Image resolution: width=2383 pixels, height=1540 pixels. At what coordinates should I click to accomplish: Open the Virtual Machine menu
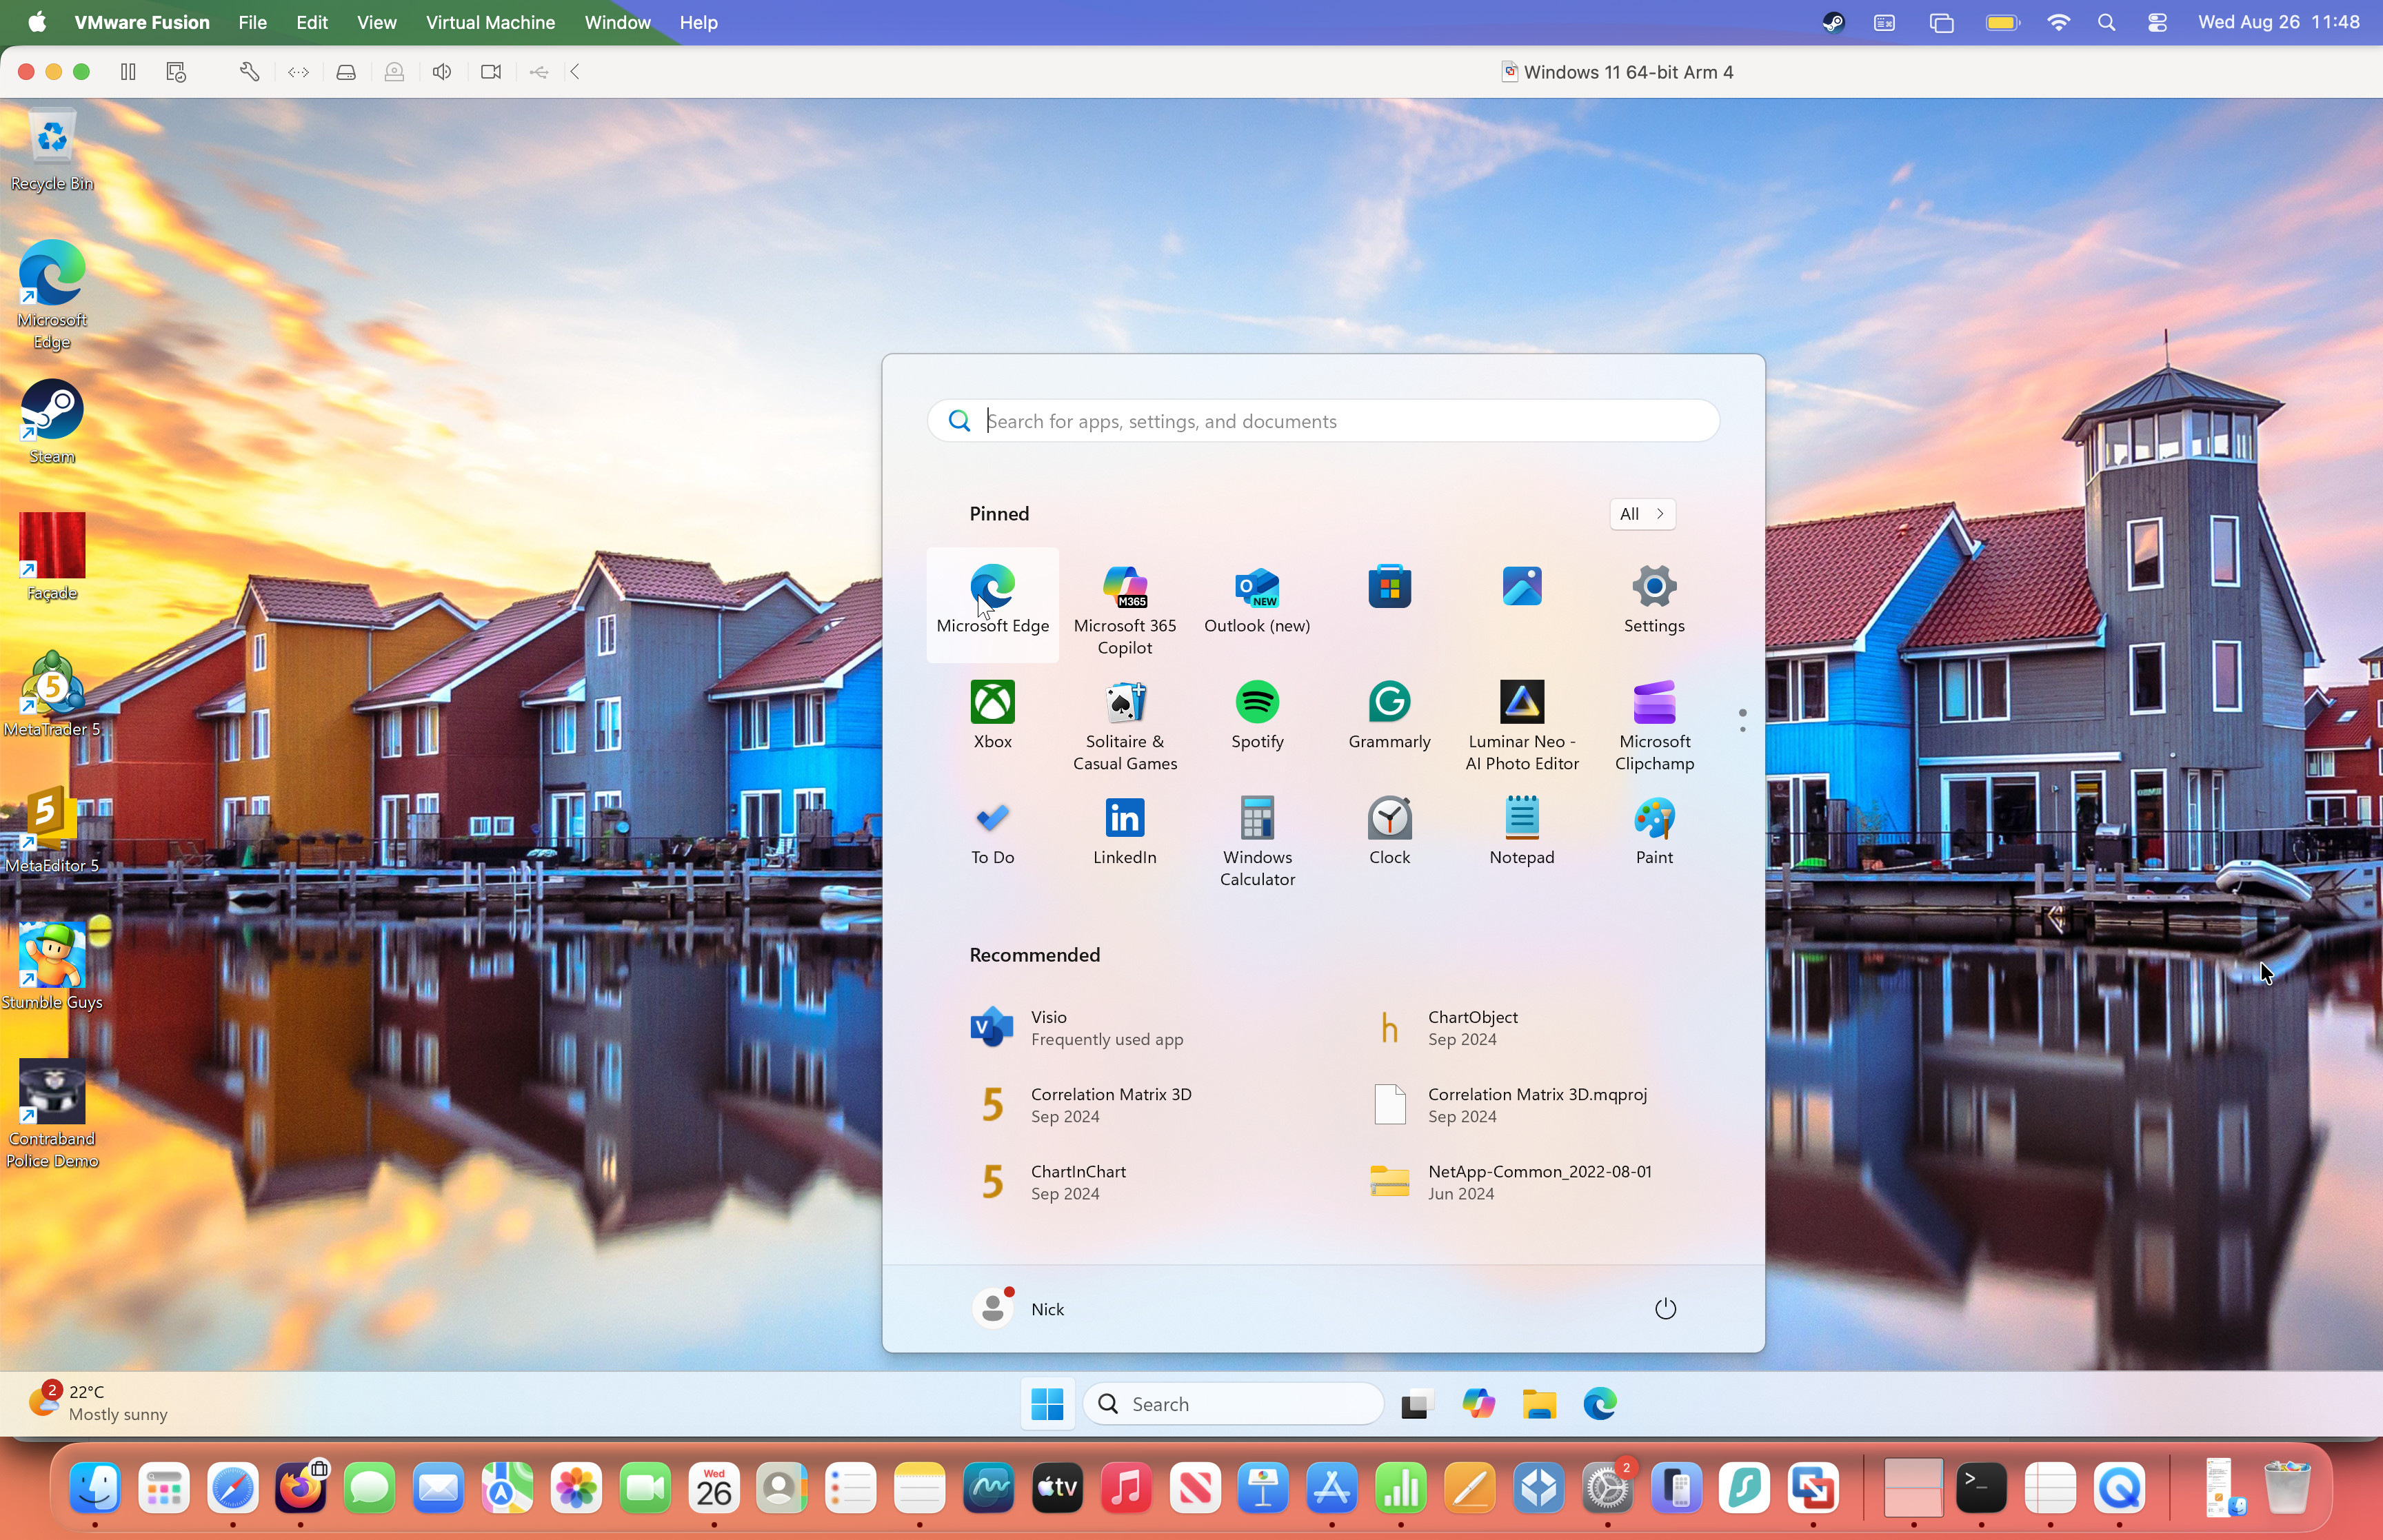point(490,22)
